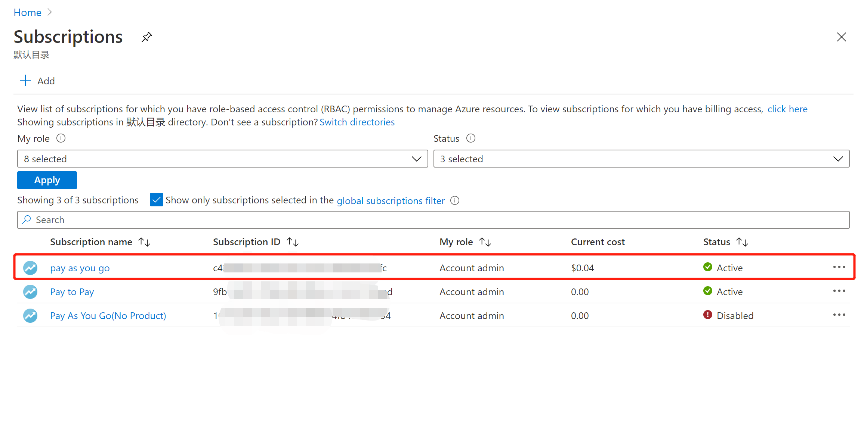This screenshot has height=431, width=858.
Task: Click Account admin in disabled subscription row
Action: 472,316
